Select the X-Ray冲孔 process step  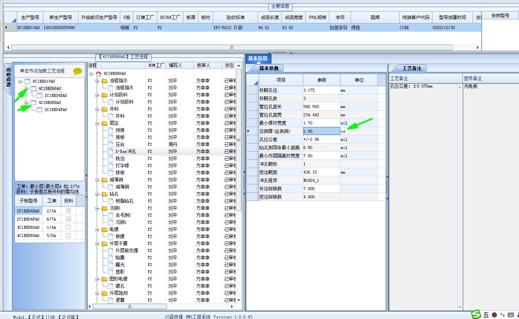(125, 151)
